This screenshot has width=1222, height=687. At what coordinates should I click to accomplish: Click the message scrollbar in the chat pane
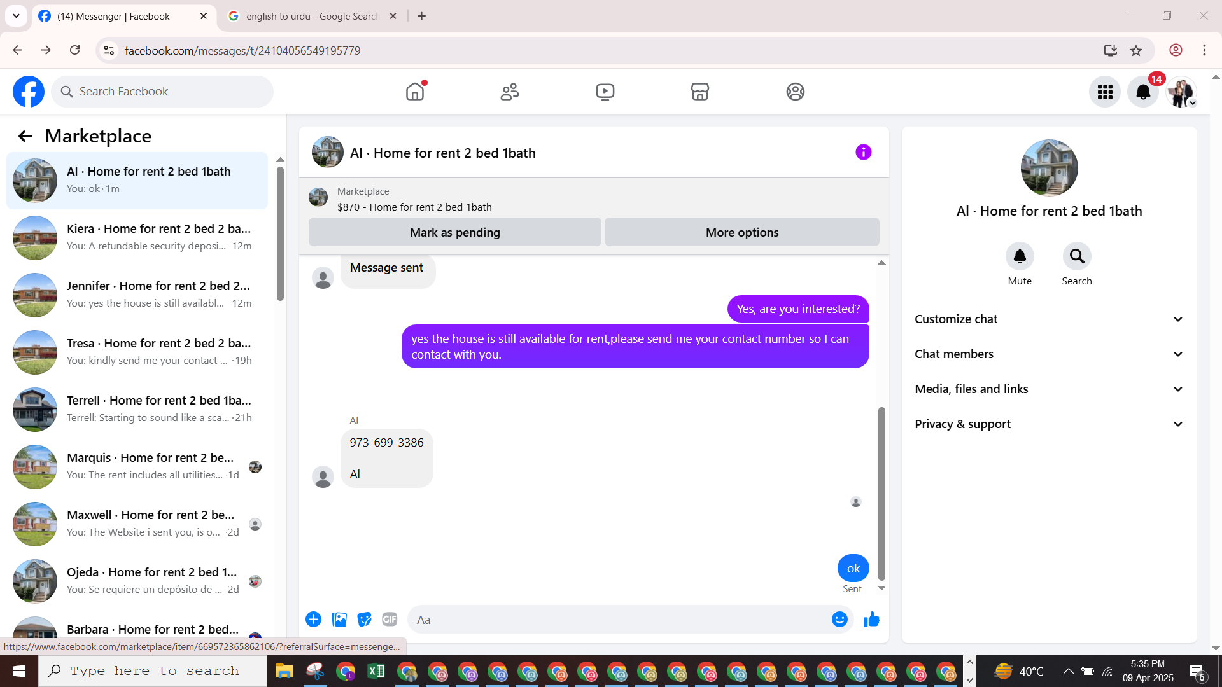pyautogui.click(x=881, y=494)
